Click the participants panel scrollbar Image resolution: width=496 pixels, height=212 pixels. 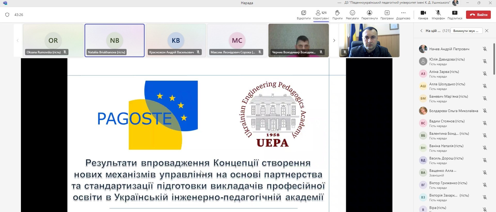[494, 59]
